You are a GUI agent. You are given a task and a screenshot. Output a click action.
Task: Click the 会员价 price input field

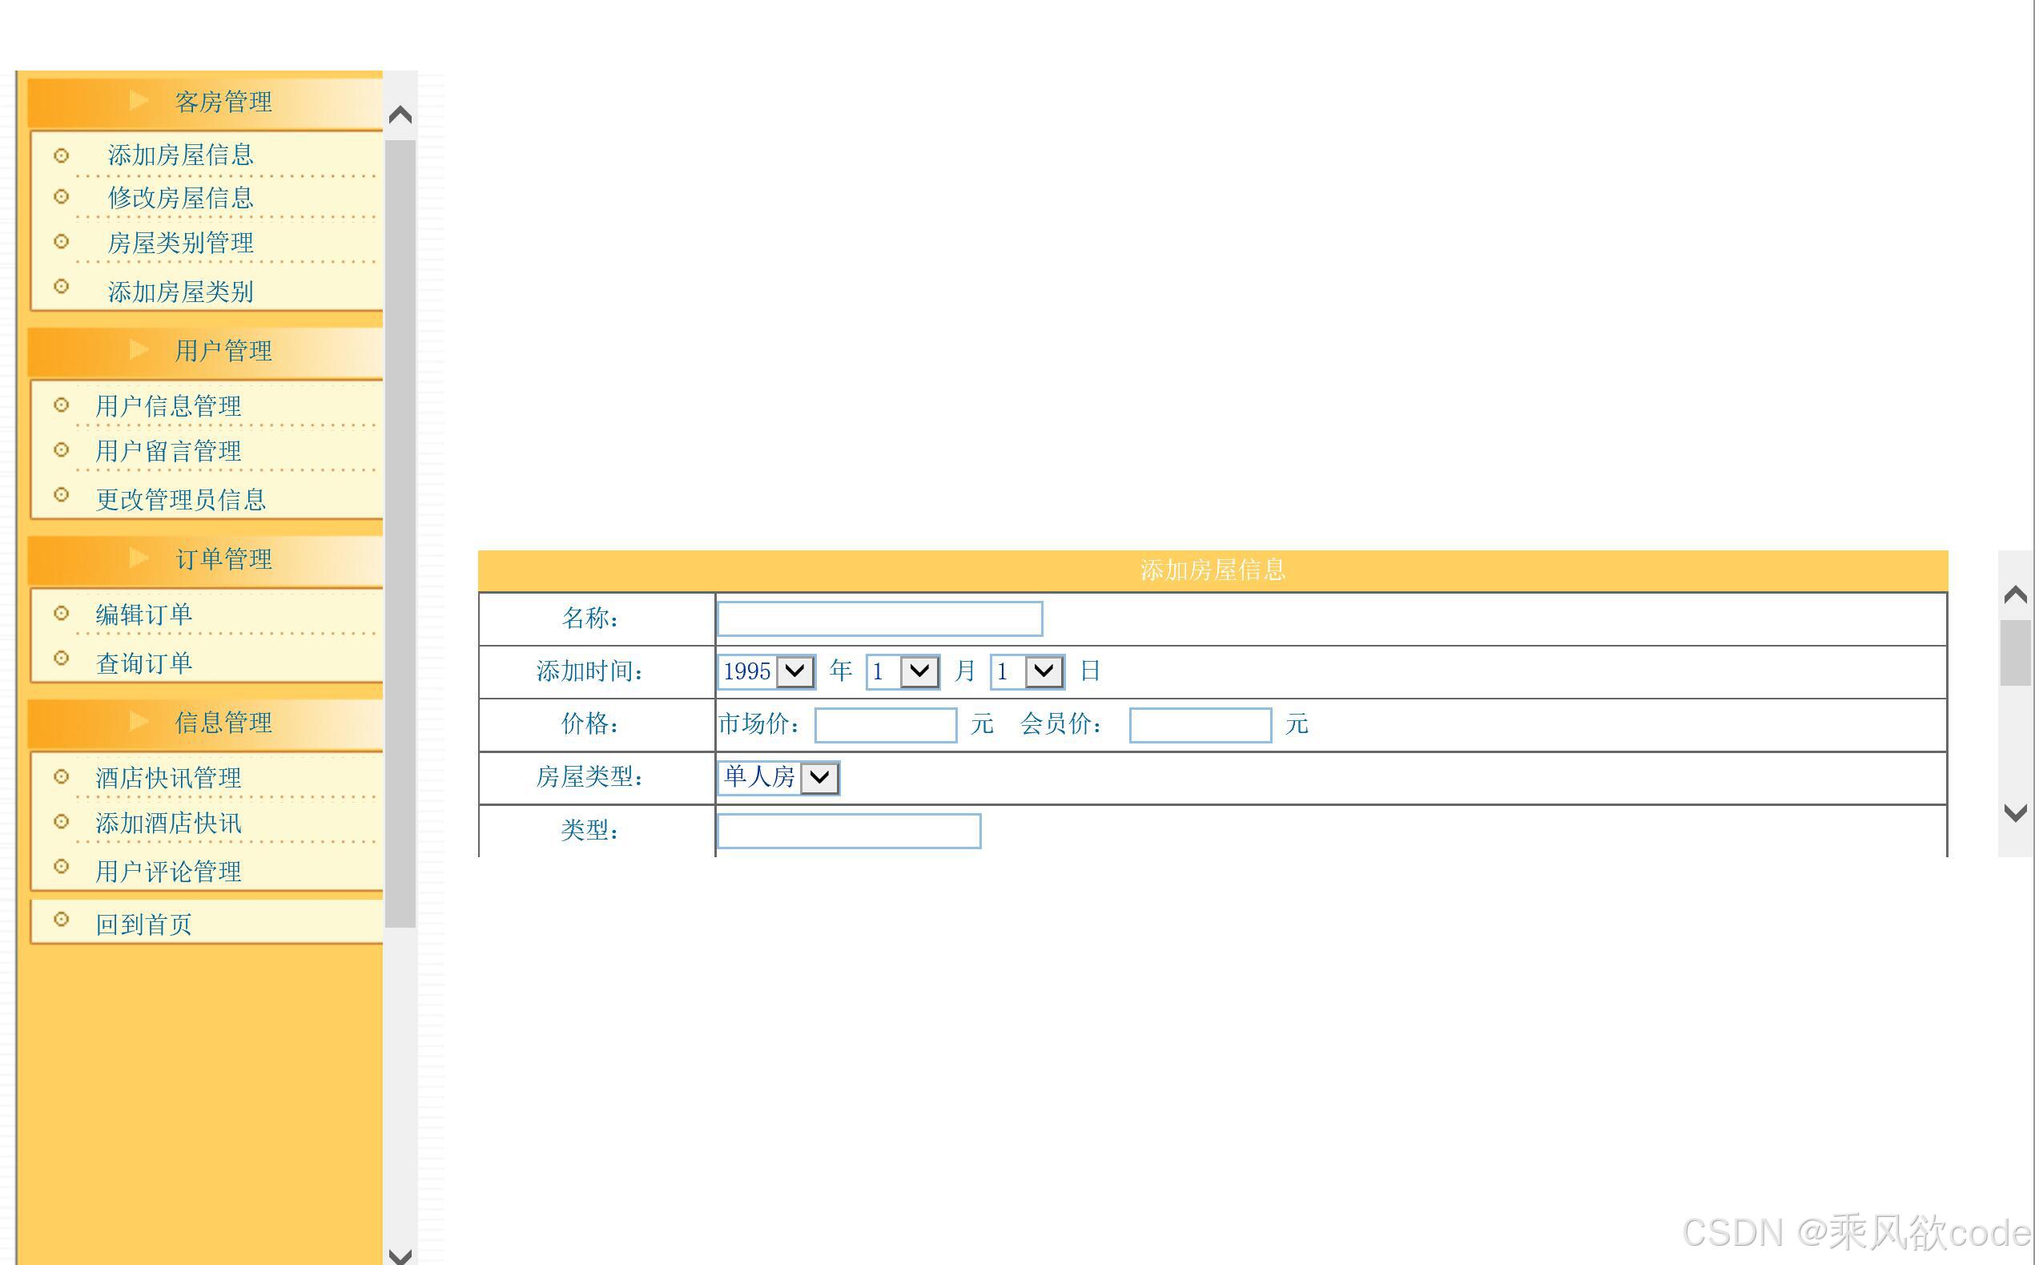tap(1200, 725)
